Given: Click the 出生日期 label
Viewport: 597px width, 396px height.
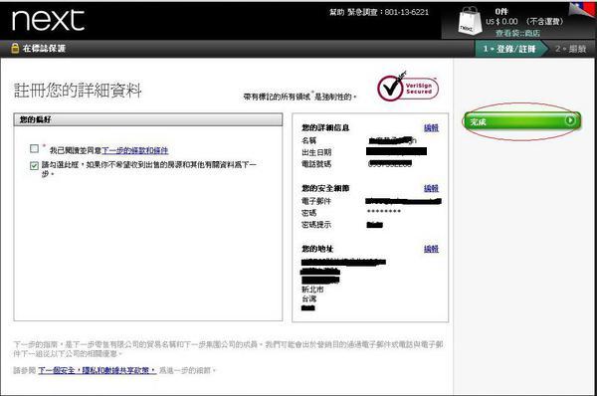Looking at the screenshot, I should point(316,152).
